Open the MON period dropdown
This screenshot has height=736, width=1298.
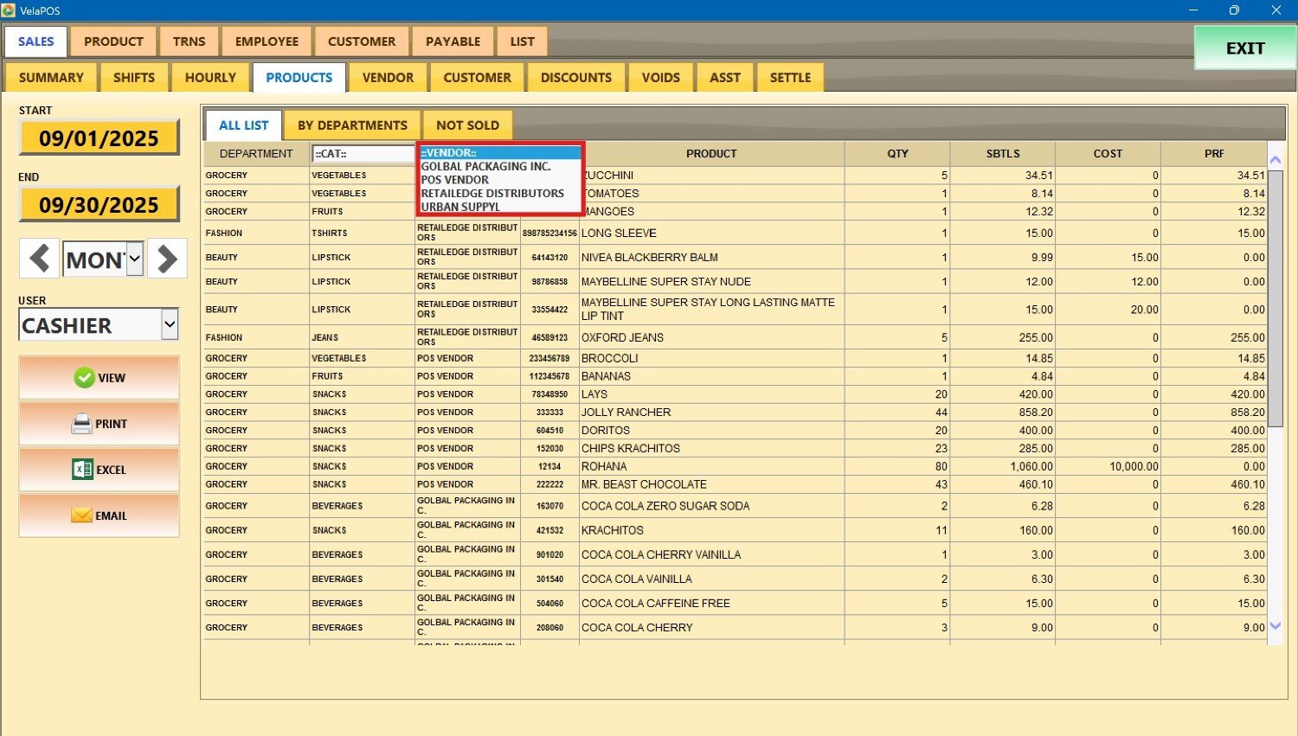(134, 259)
